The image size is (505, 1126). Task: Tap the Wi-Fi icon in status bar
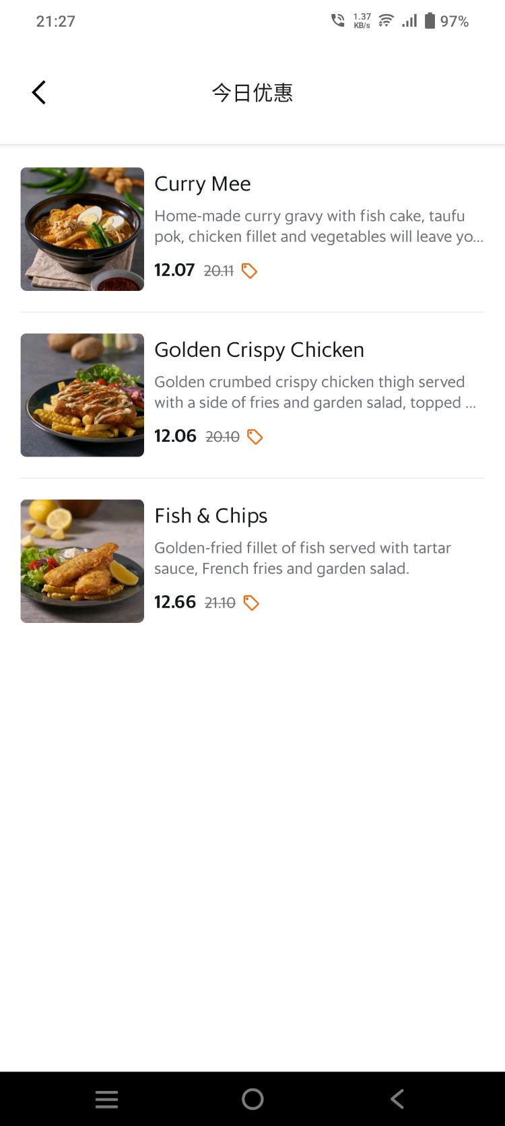386,21
